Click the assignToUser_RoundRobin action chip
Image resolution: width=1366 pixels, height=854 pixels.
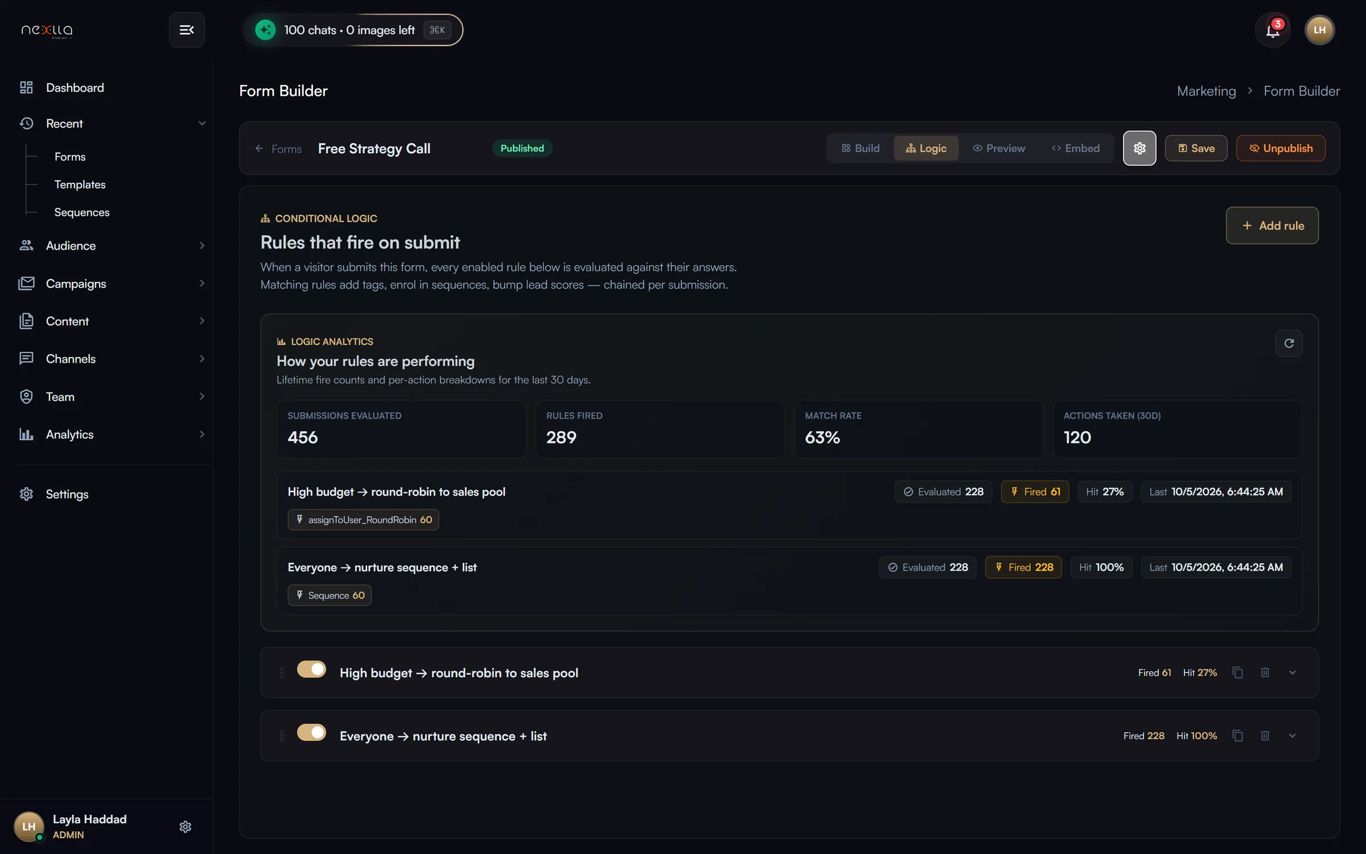pyautogui.click(x=363, y=520)
